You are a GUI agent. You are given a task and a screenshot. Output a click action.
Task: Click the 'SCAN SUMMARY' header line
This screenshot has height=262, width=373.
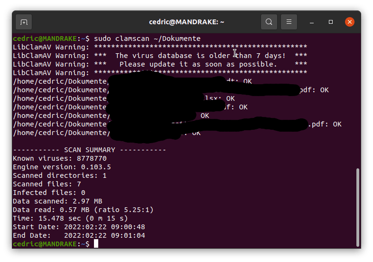coord(89,150)
